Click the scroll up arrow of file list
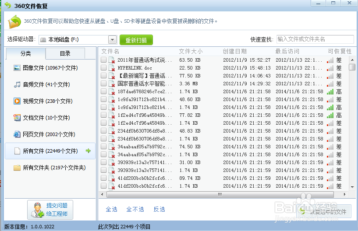 pos(352,60)
